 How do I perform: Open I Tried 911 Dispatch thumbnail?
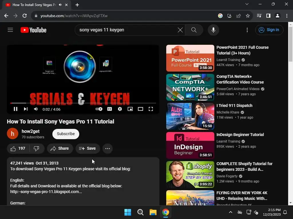coord(190,116)
